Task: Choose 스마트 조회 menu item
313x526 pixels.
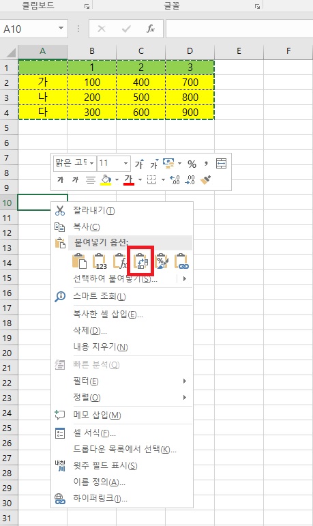Action: pos(122,296)
